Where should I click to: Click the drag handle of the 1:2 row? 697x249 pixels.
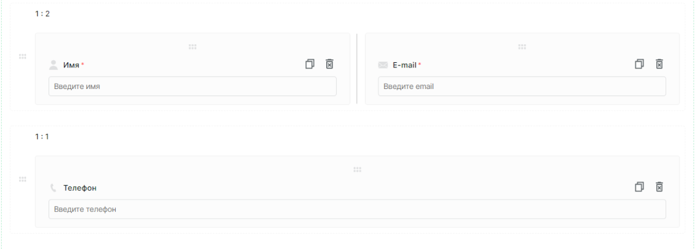pos(23,56)
